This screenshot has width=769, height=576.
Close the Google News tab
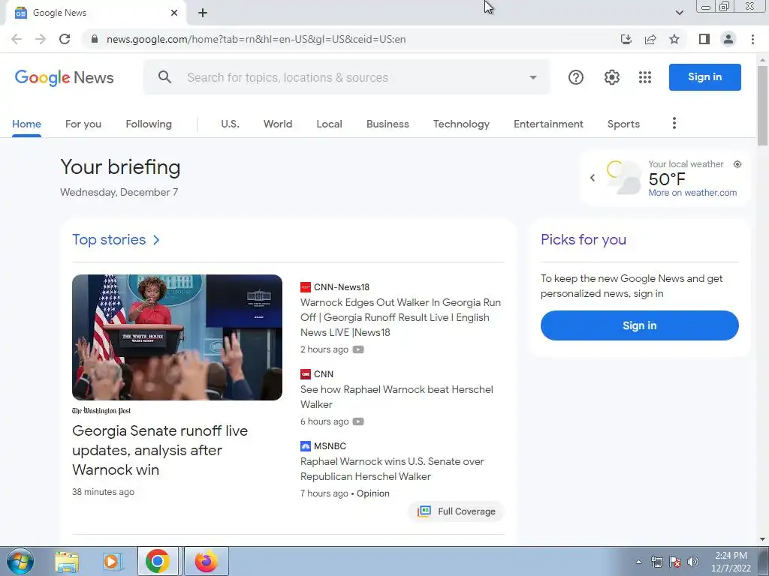click(174, 13)
